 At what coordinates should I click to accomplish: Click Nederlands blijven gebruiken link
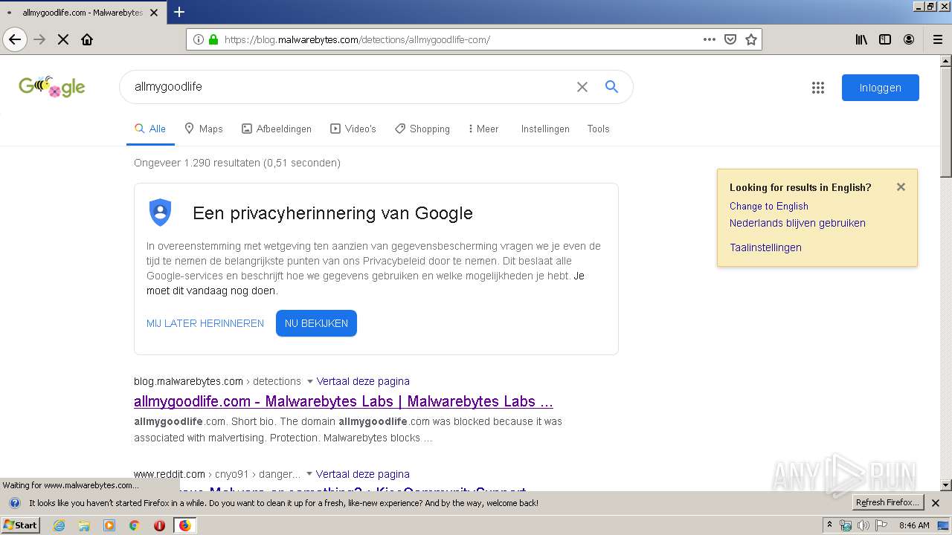point(797,223)
